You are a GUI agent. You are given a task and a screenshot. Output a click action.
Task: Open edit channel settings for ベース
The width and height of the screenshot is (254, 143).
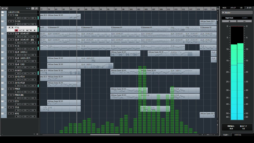[24, 49]
